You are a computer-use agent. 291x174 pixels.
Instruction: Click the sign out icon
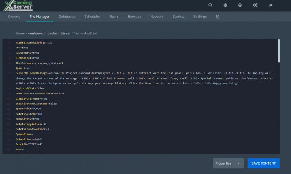click(x=270, y=5)
